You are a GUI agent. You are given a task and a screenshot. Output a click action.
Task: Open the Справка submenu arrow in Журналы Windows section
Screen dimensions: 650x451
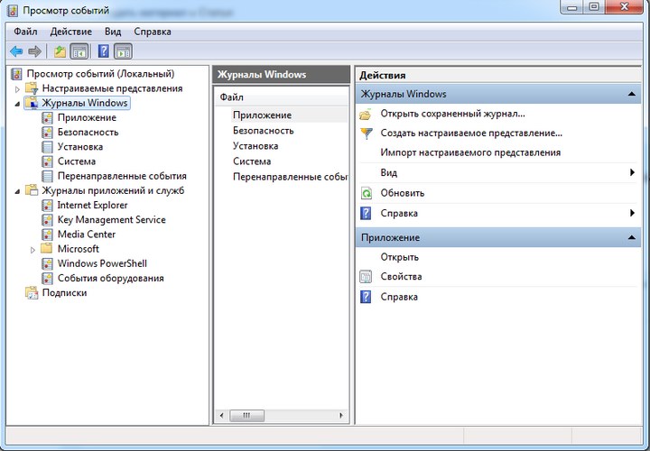pos(632,213)
